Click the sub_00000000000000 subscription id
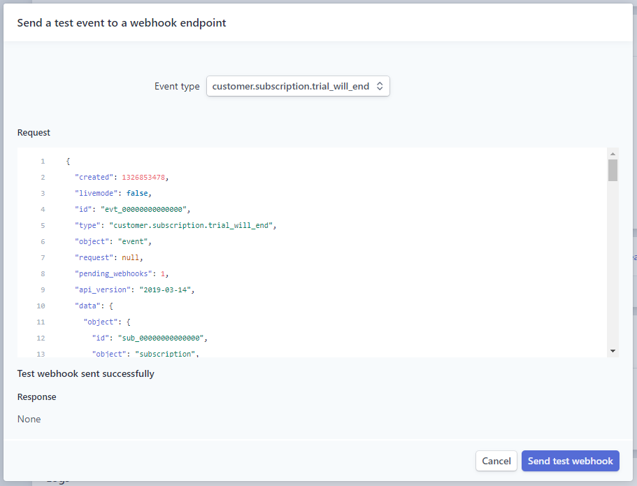This screenshot has width=637, height=486. (x=162, y=338)
